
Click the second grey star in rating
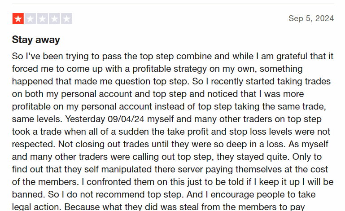(30, 19)
